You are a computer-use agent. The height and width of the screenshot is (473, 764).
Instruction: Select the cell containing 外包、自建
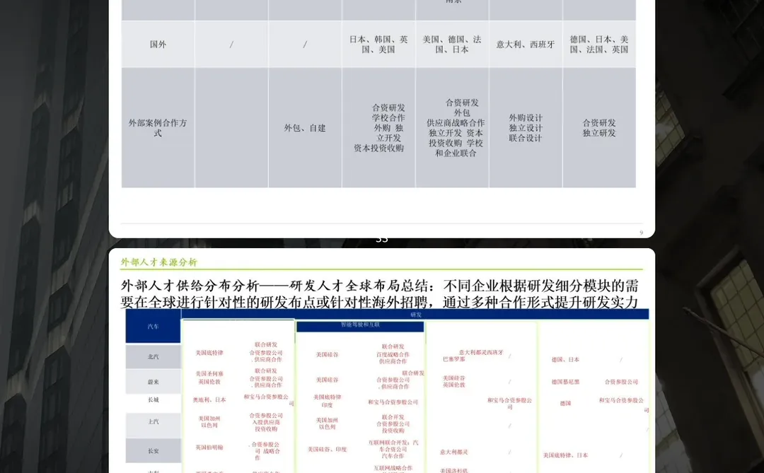coord(304,128)
